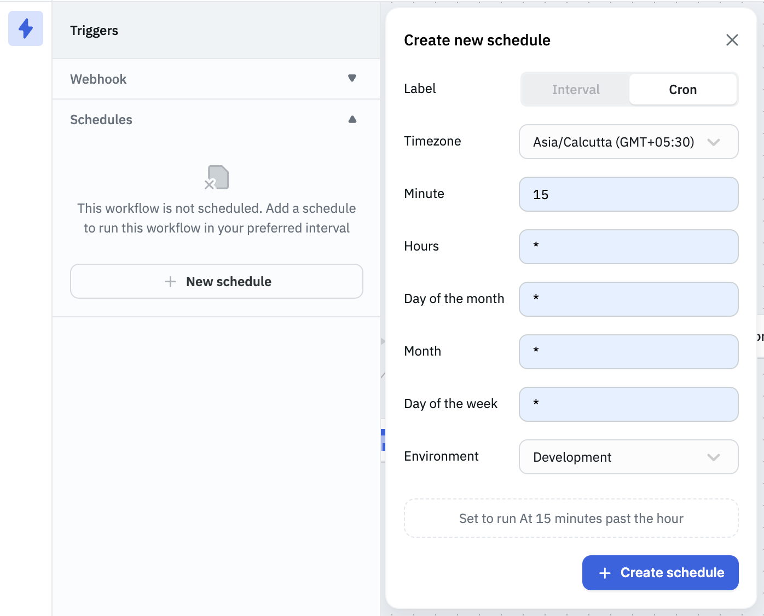Click the Minute input showing 15
764x616 pixels.
pyautogui.click(x=628, y=194)
